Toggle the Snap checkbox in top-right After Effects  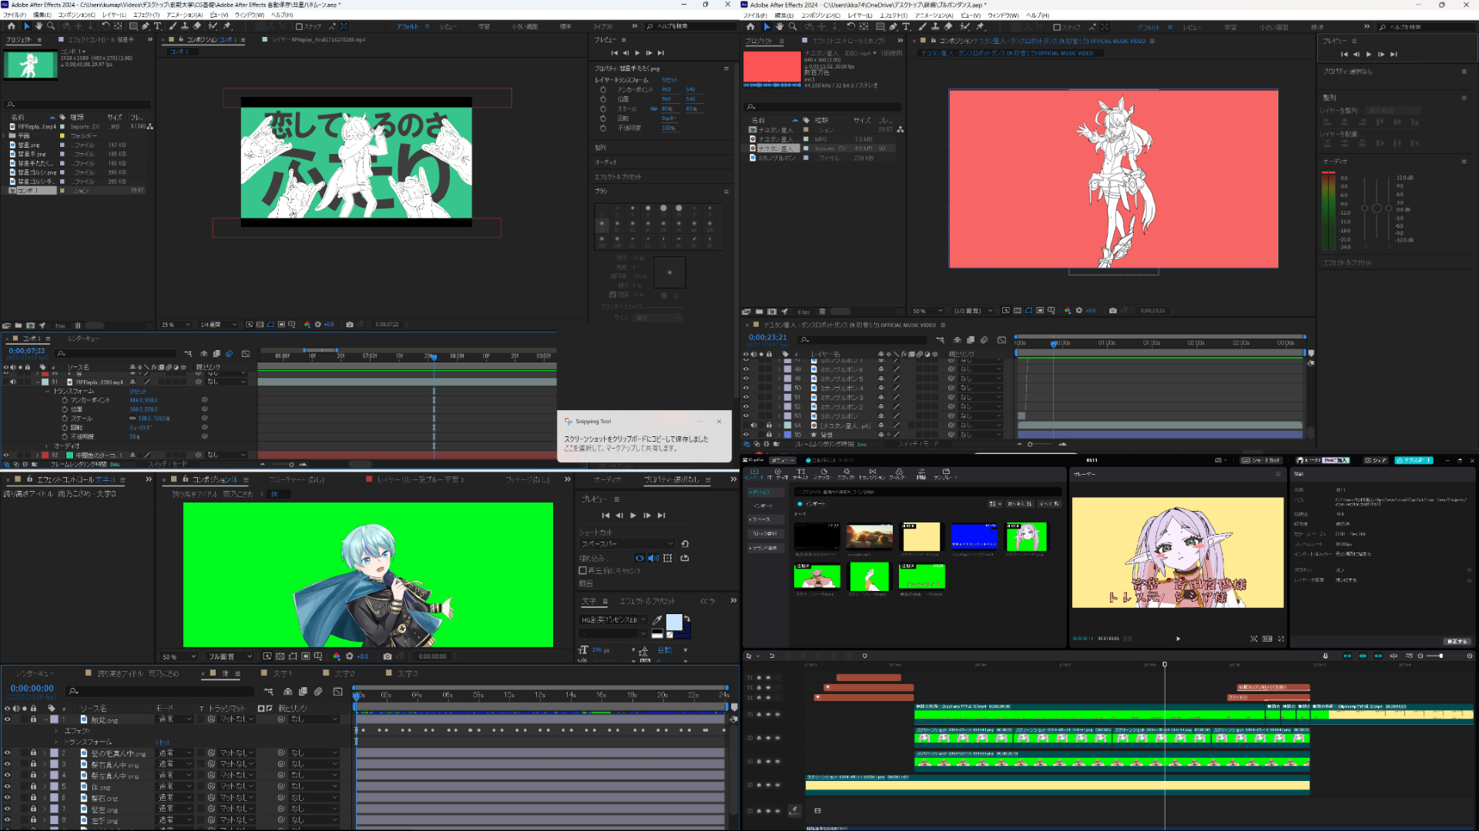point(1057,27)
